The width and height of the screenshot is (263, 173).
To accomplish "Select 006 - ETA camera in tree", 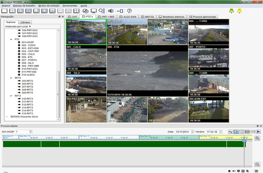I will tap(27, 57).
